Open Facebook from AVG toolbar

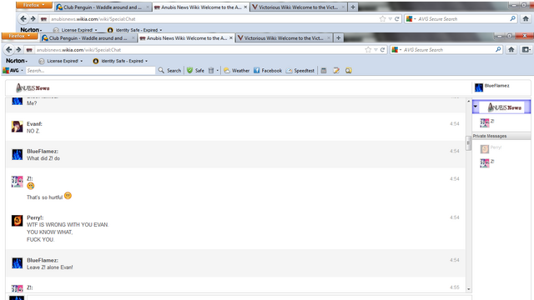tap(268, 70)
